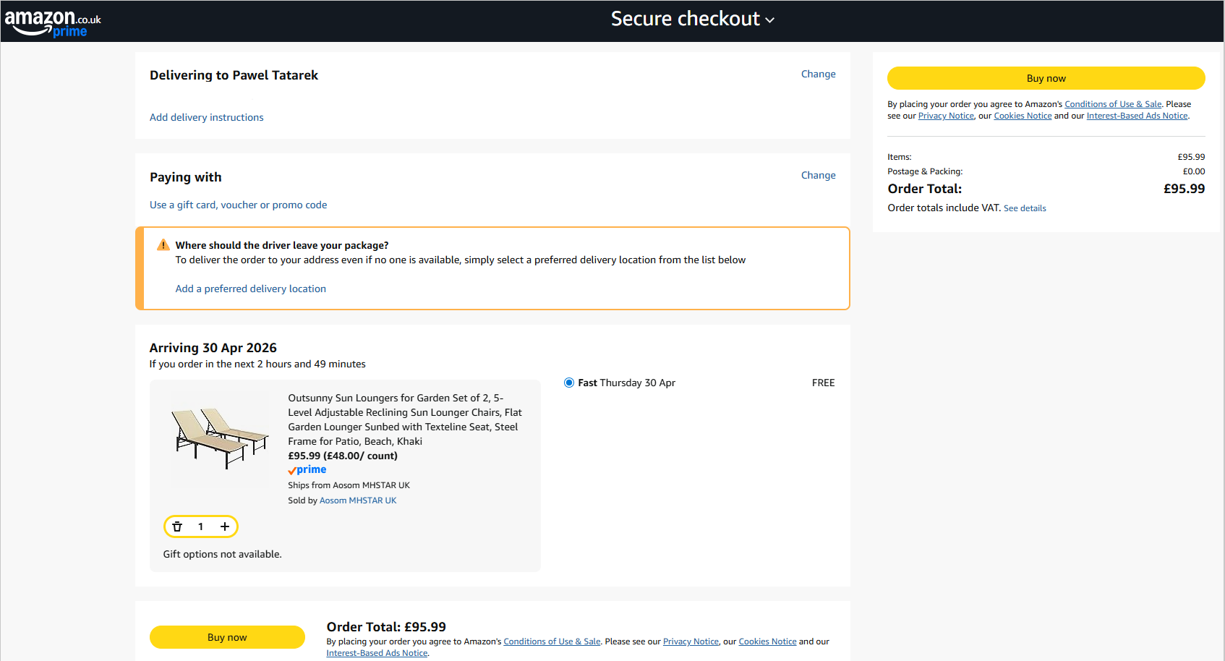Click Change next to Paying with

point(818,175)
